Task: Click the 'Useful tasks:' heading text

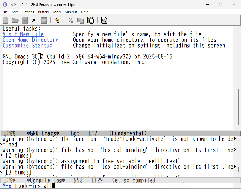Action: pyautogui.click(x=21, y=29)
